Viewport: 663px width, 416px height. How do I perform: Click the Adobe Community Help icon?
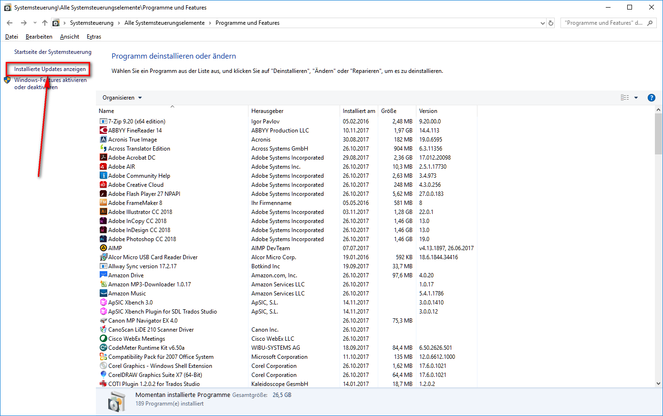tap(103, 175)
